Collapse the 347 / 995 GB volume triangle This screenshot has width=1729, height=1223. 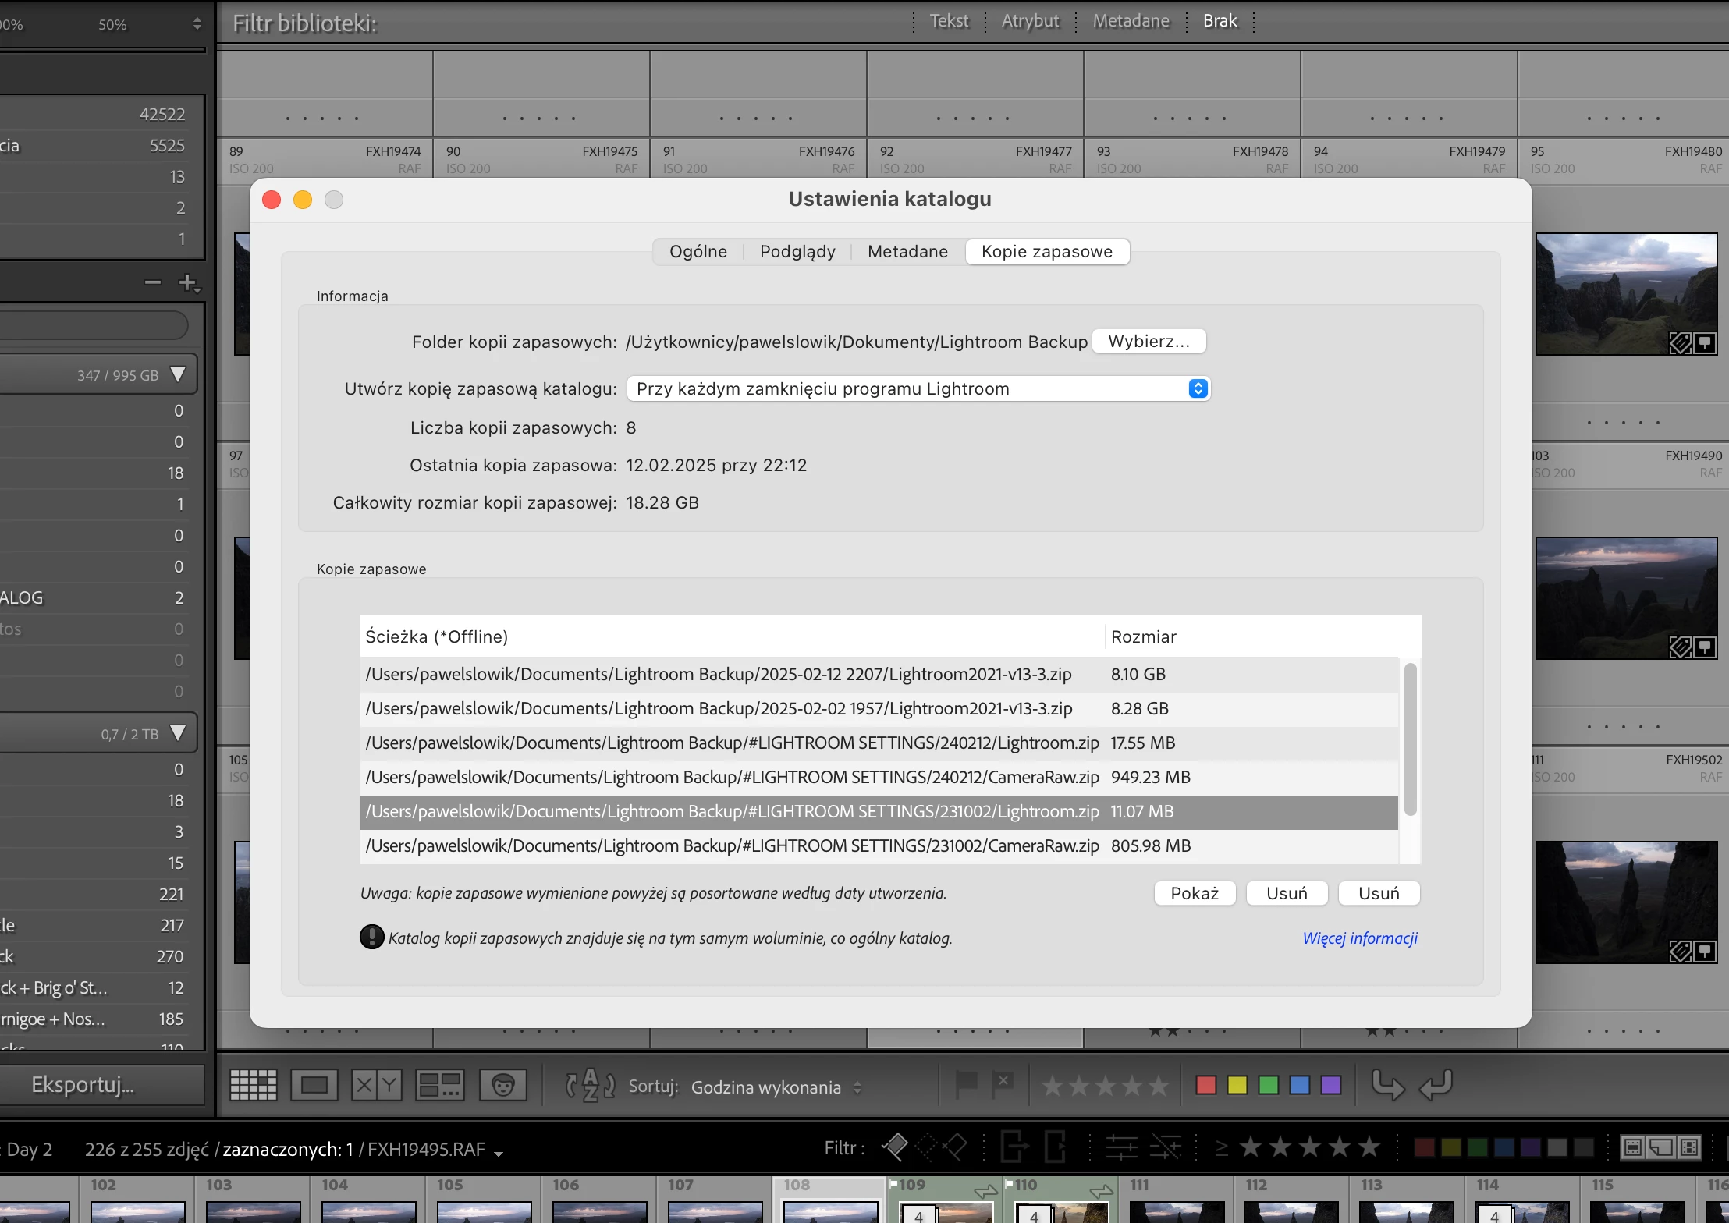[178, 374]
